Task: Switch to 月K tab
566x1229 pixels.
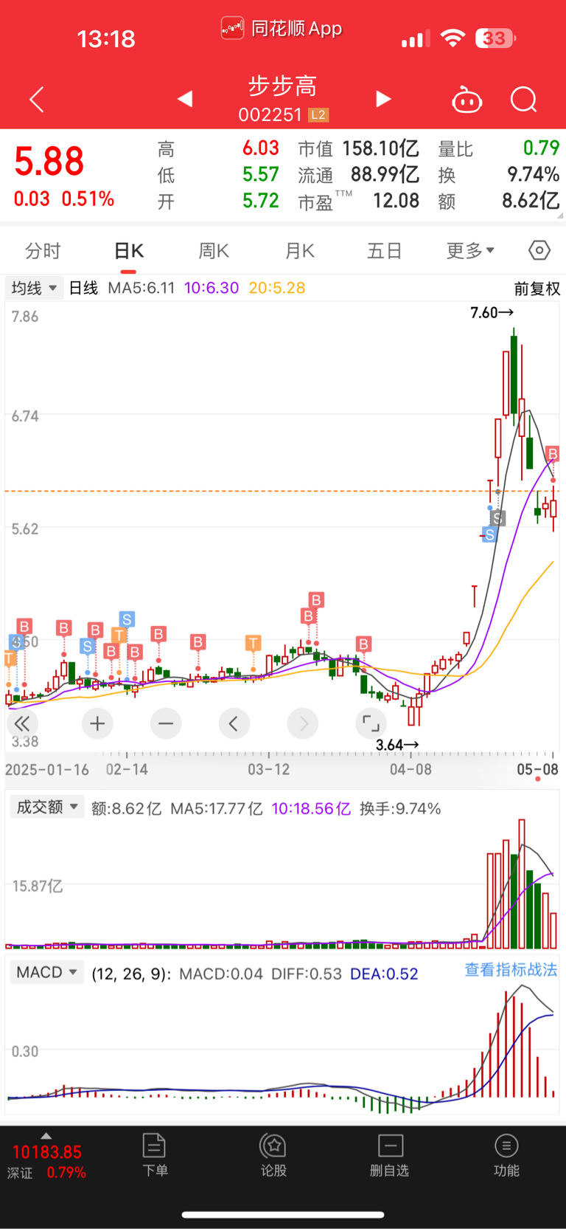Action: [x=300, y=251]
